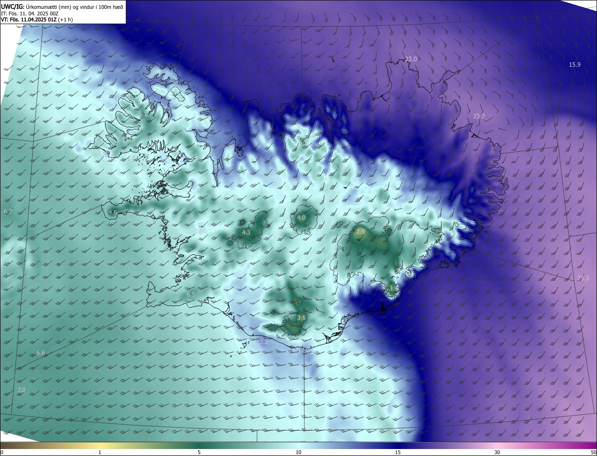Click the 15.9 value label
Image resolution: width=597 pixels, height=456 pixels.
(575, 64)
